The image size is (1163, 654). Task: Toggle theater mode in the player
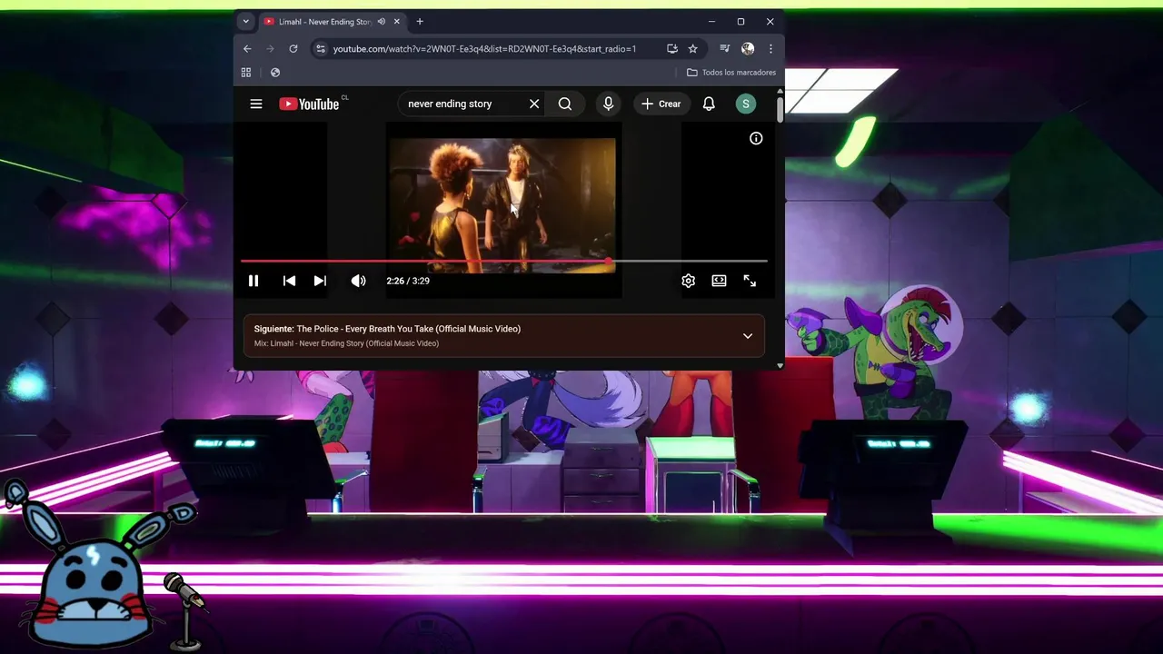tap(719, 281)
